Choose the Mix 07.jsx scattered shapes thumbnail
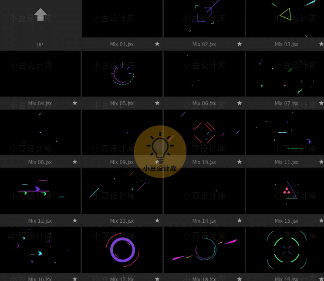The width and height of the screenshot is (324, 281). tap(285, 74)
